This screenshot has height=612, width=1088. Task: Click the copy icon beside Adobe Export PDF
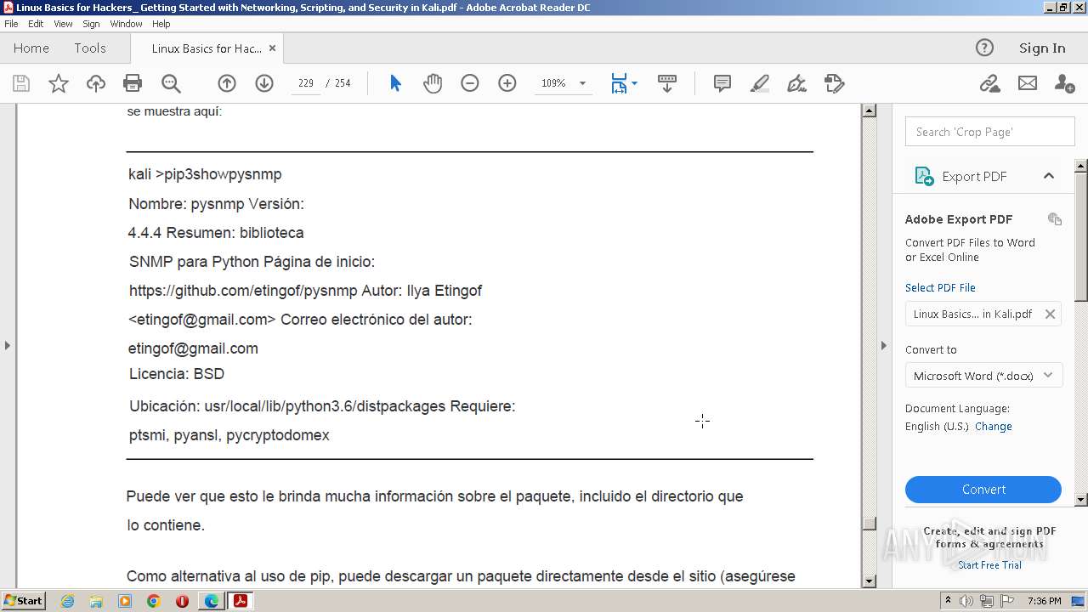[x=1055, y=218]
